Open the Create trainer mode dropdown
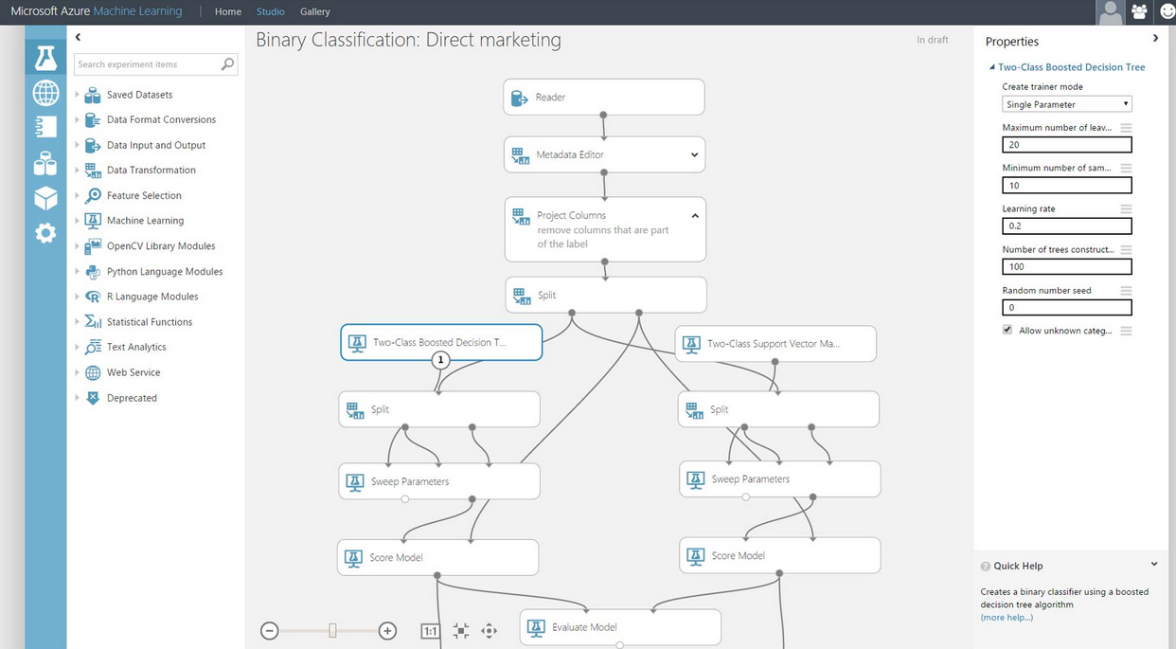Image resolution: width=1176 pixels, height=649 pixels. coord(1066,104)
